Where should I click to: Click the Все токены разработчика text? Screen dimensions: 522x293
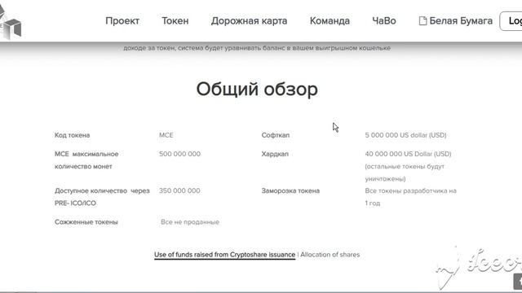click(x=410, y=197)
